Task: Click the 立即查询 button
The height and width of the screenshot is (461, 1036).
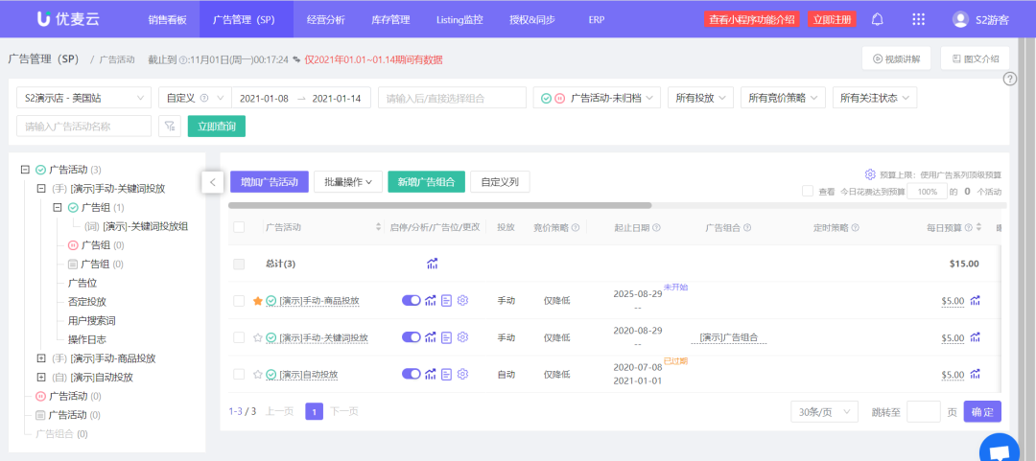Action: (x=216, y=126)
